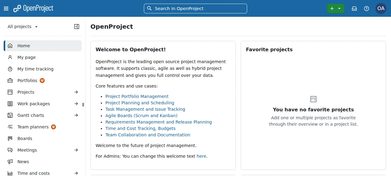Click the Boards icon

point(10,138)
